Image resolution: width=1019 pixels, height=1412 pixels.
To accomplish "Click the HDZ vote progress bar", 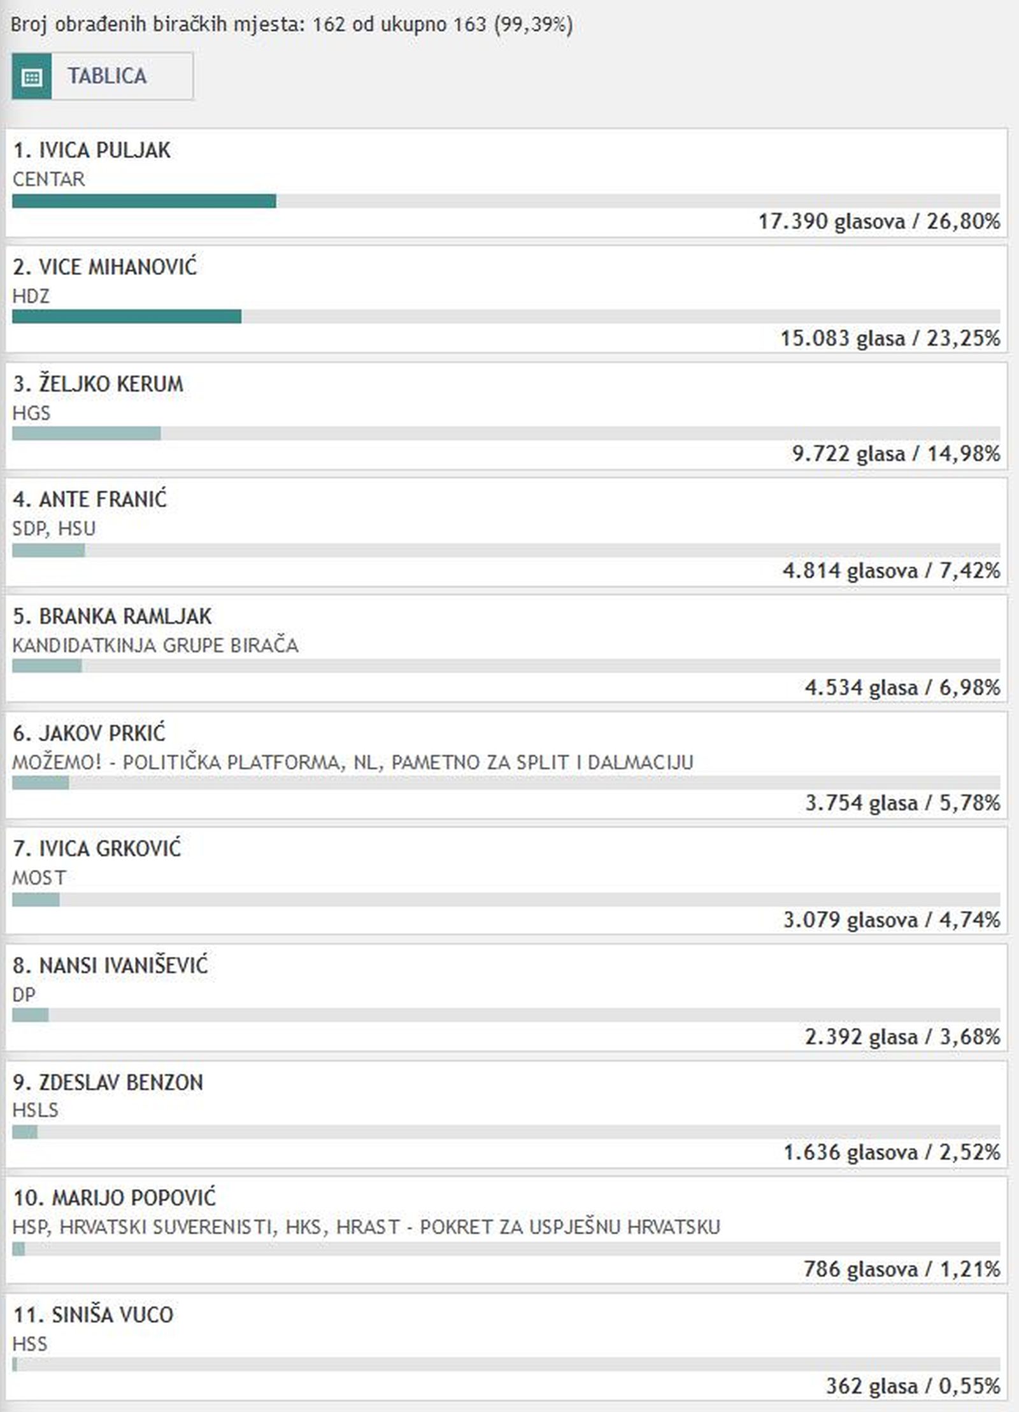I will 506,316.
